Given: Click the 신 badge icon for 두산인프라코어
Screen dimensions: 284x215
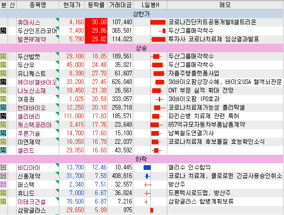Looking at the screenshot, I should pyautogui.click(x=3, y=31).
